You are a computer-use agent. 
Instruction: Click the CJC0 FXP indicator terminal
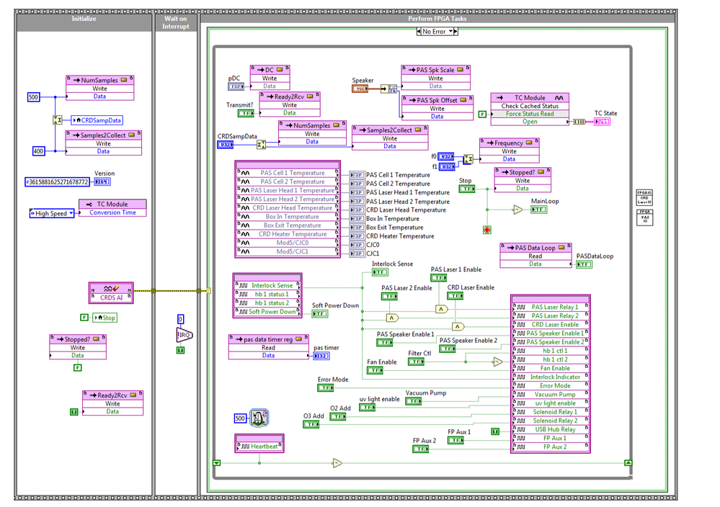coord(357,245)
